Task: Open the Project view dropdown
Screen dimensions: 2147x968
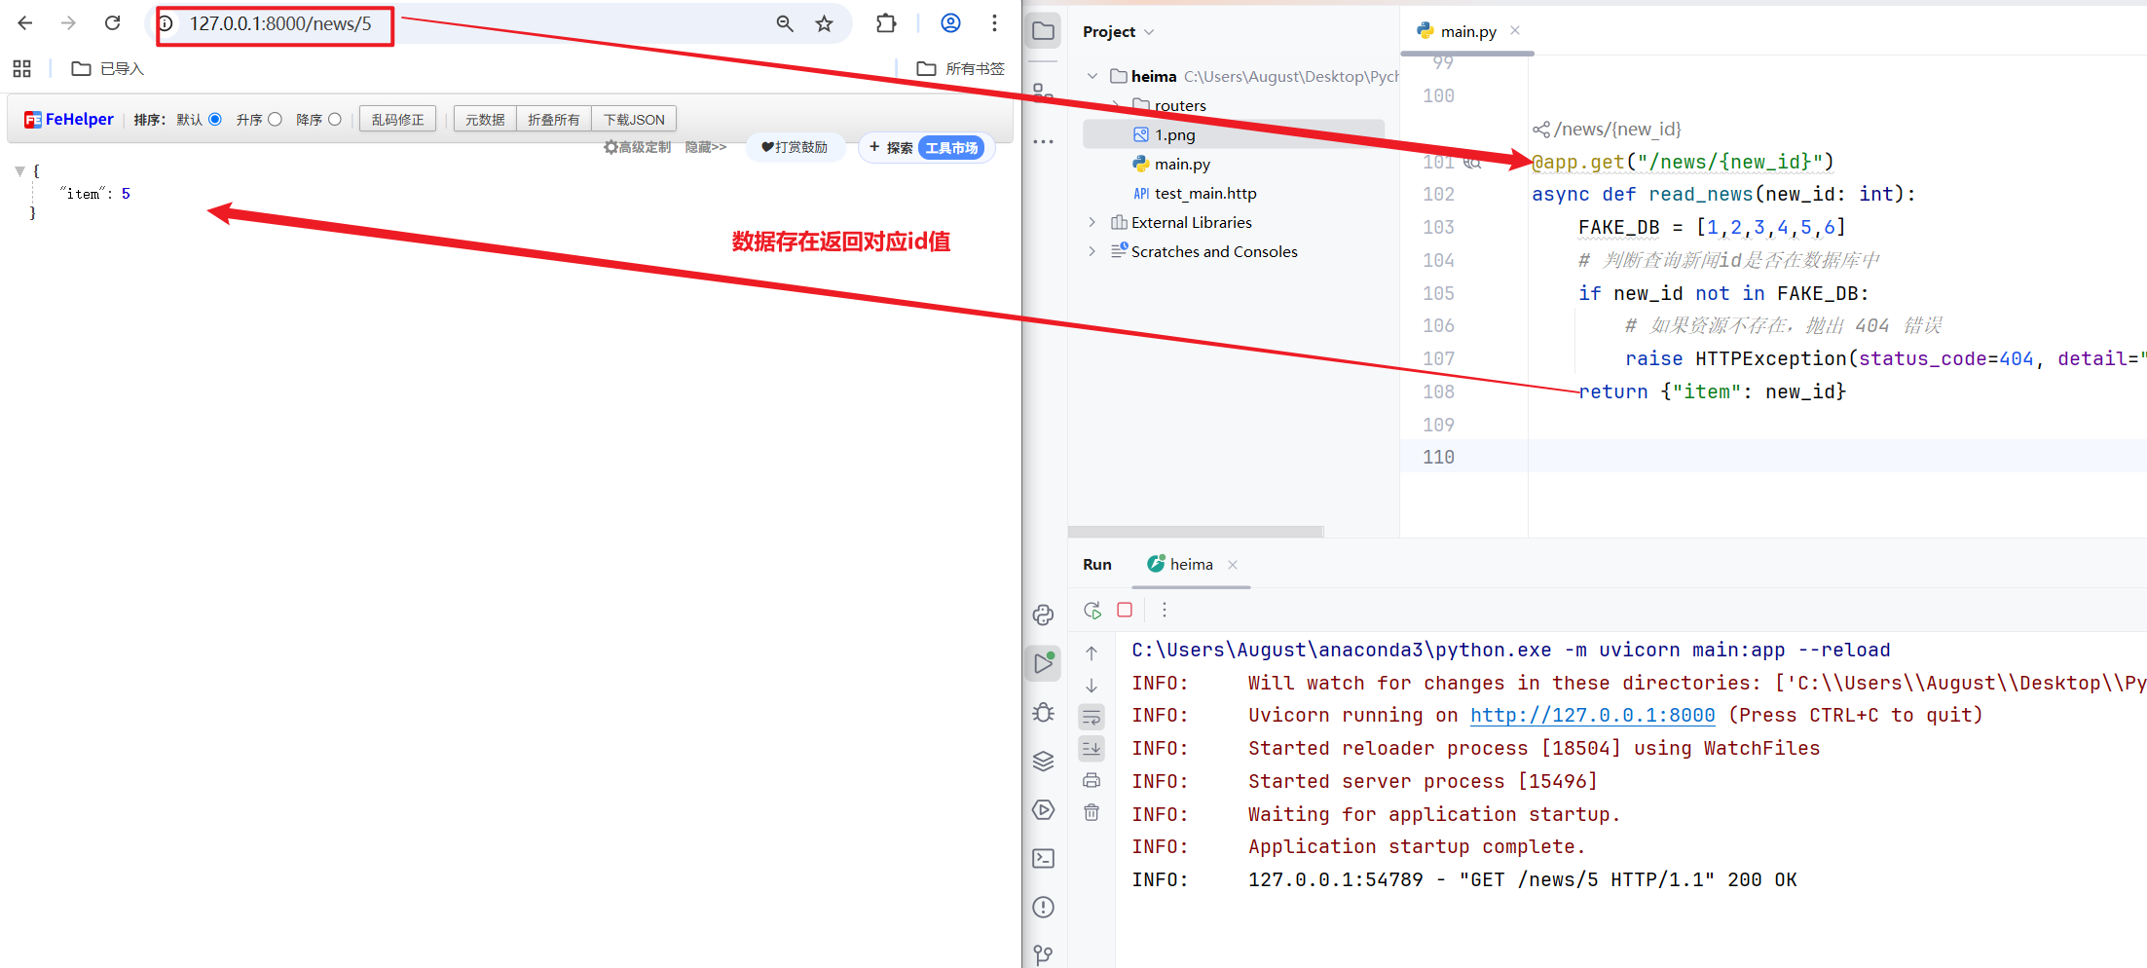Action: [1118, 31]
